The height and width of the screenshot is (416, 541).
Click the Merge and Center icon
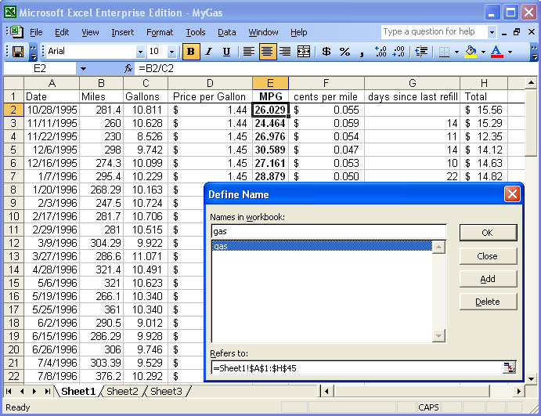click(x=304, y=52)
